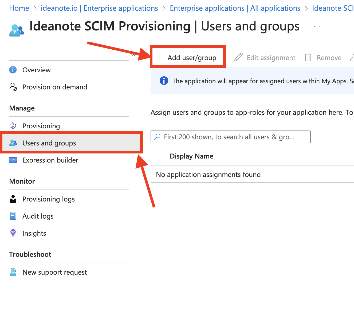This screenshot has width=354, height=332.
Task: Click Edit assignment button
Action: [x=265, y=58]
